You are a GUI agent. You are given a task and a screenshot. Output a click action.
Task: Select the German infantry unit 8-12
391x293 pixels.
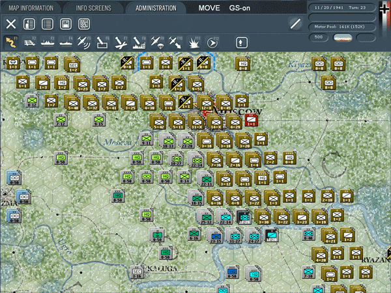click(x=33, y=101)
